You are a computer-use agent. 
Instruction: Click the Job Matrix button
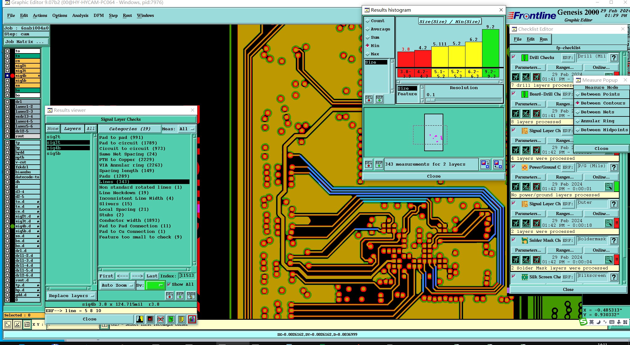click(x=26, y=42)
